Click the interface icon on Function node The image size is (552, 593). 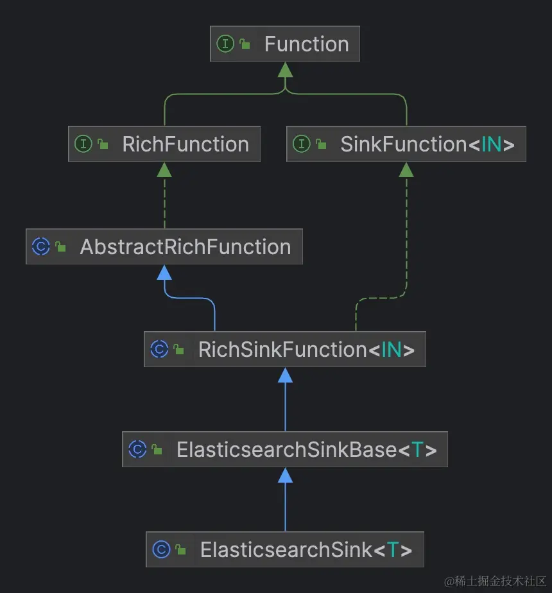pos(225,44)
